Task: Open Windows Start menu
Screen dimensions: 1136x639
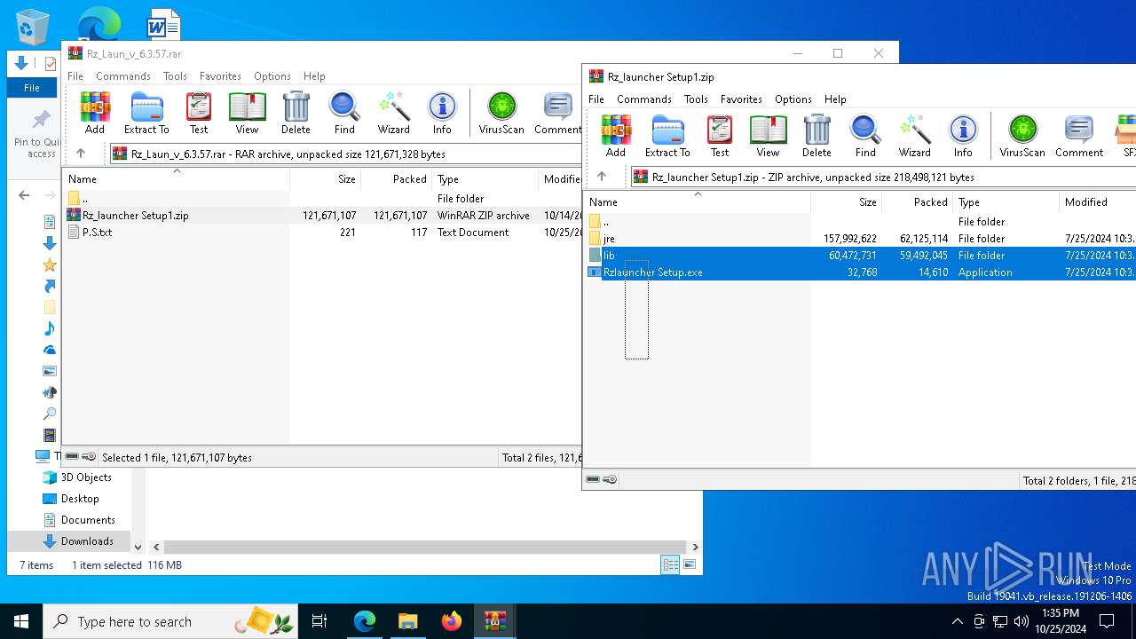Action: point(21,621)
